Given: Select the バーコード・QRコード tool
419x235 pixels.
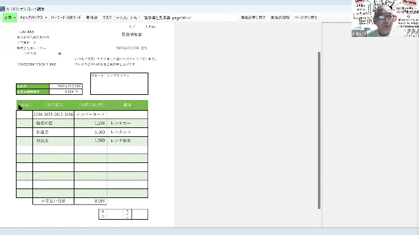Looking at the screenshot, I should pos(65,18).
